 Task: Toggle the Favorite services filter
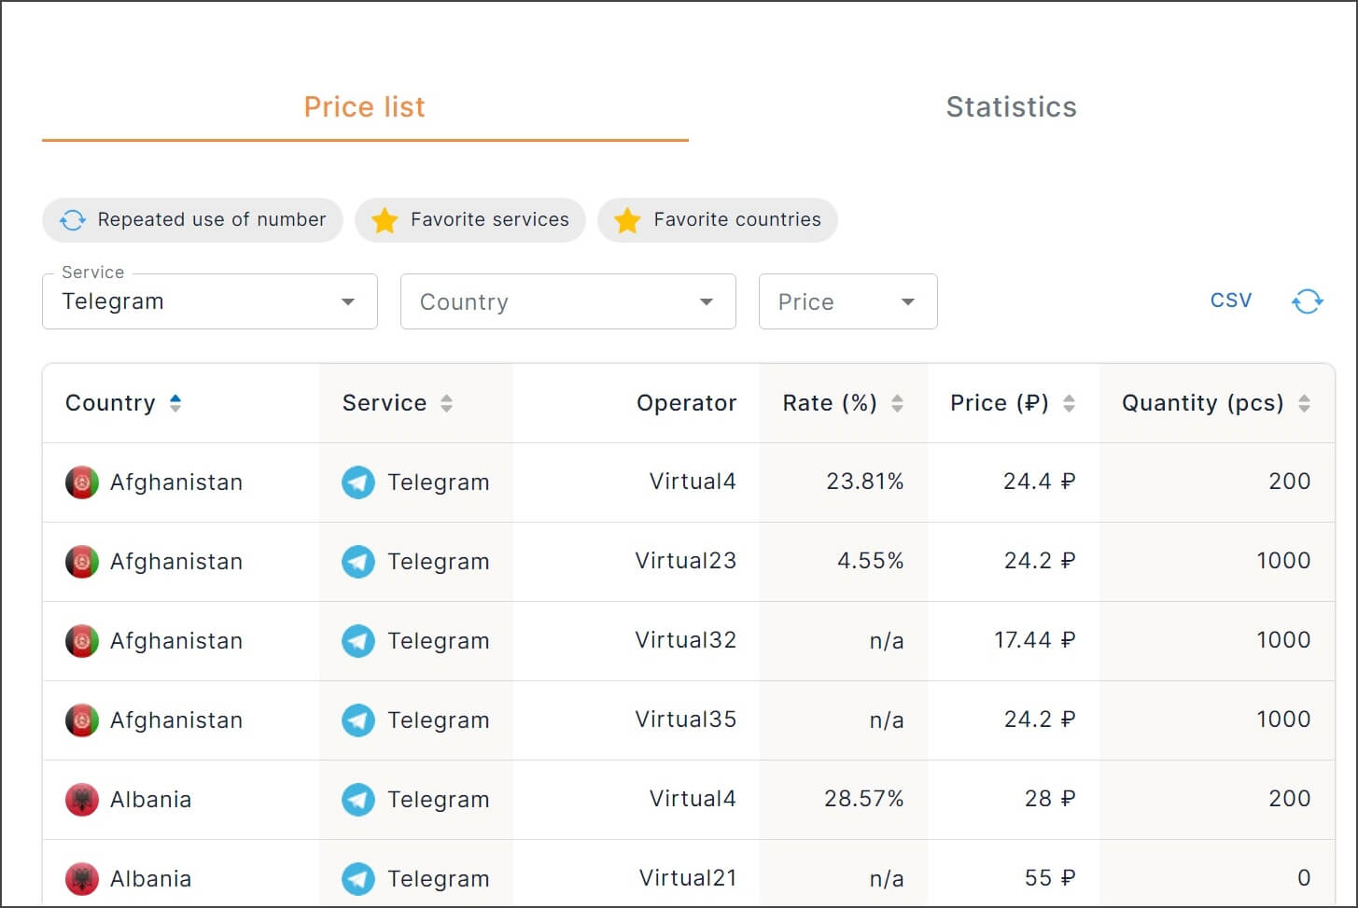[470, 220]
